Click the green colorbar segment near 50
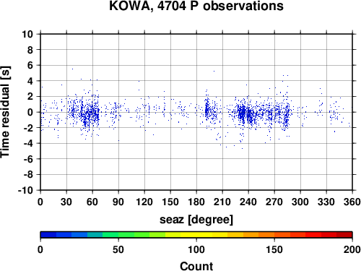The width and height of the screenshot is (361, 271). 118,235
